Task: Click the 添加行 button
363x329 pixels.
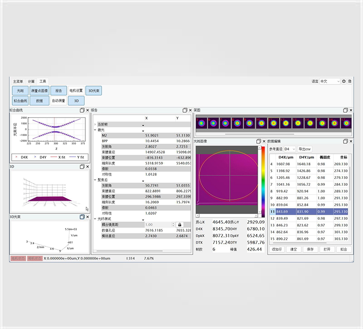Action: 276,249
